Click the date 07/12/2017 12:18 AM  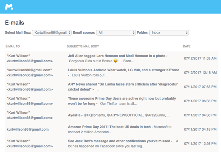(200, 73)
